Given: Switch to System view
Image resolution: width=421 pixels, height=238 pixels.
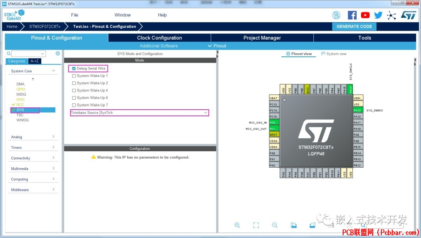Looking at the screenshot, I should click(333, 54).
